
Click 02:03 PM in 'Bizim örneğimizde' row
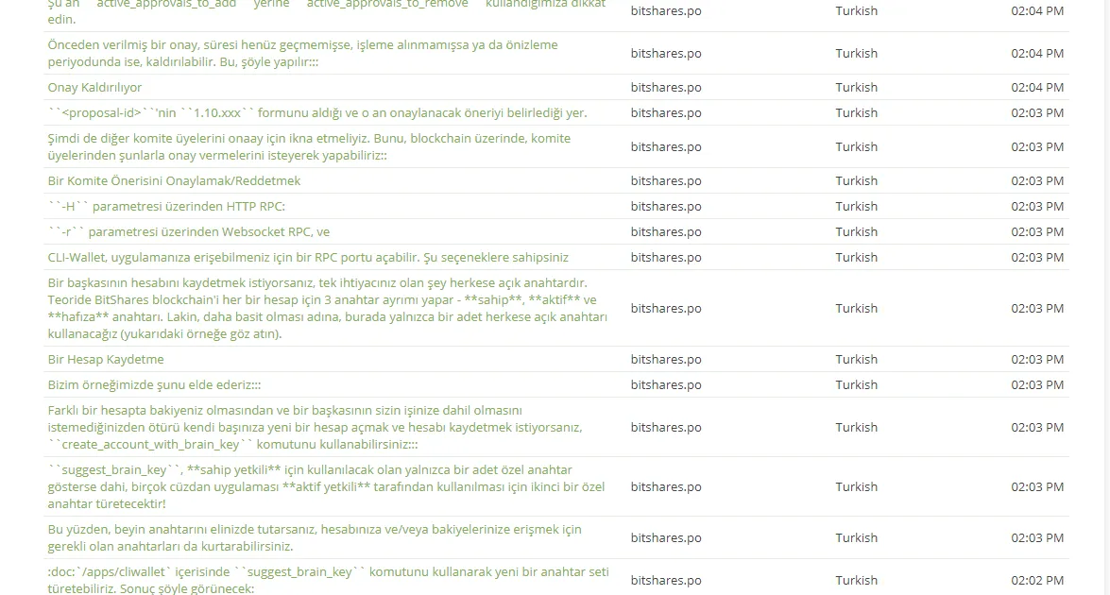1037,384
